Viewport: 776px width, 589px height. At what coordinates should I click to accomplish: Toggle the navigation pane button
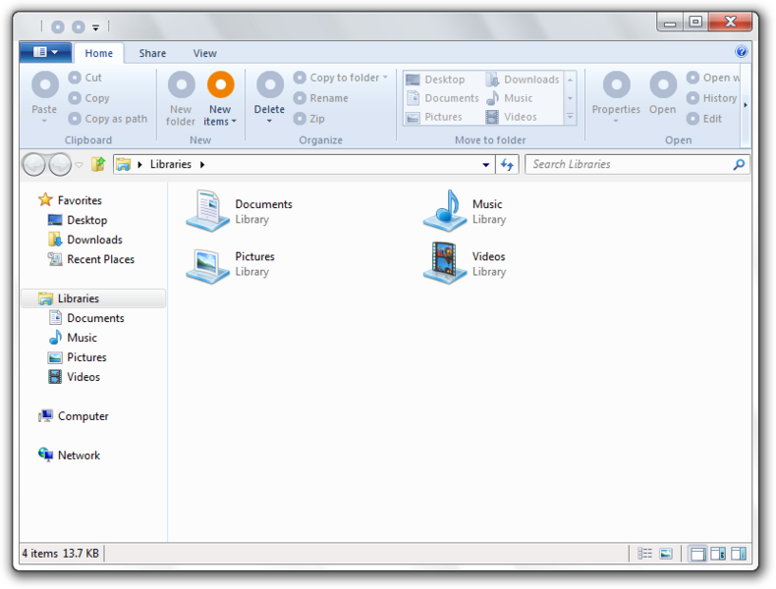697,554
